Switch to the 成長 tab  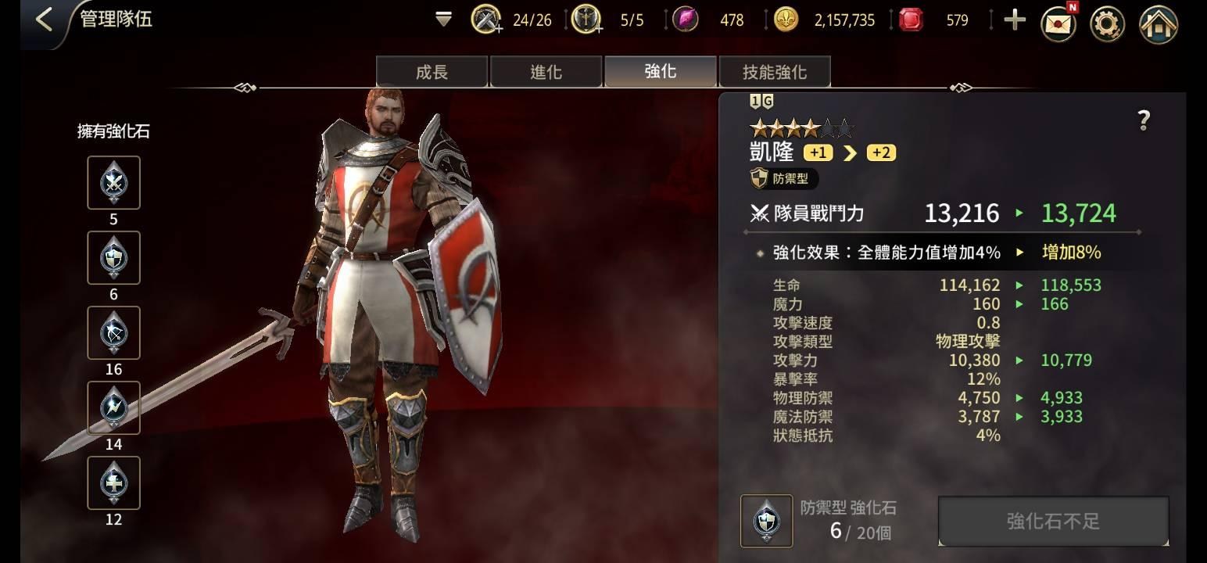coord(432,72)
